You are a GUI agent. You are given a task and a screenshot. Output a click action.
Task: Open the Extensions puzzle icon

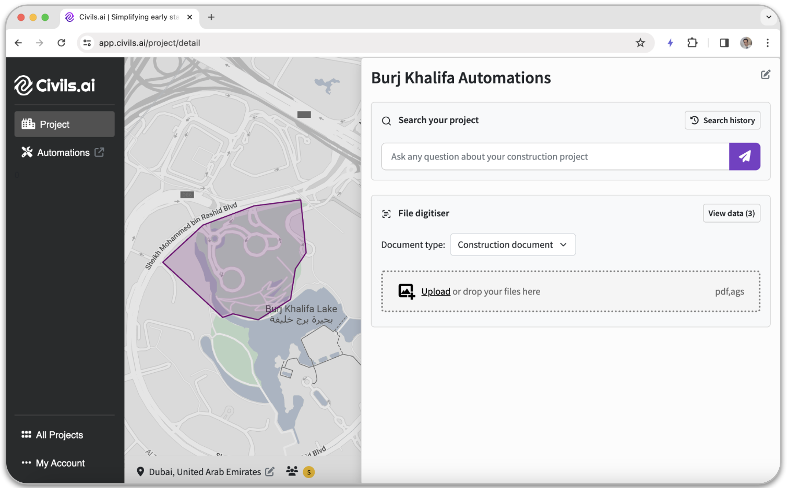[x=693, y=43]
